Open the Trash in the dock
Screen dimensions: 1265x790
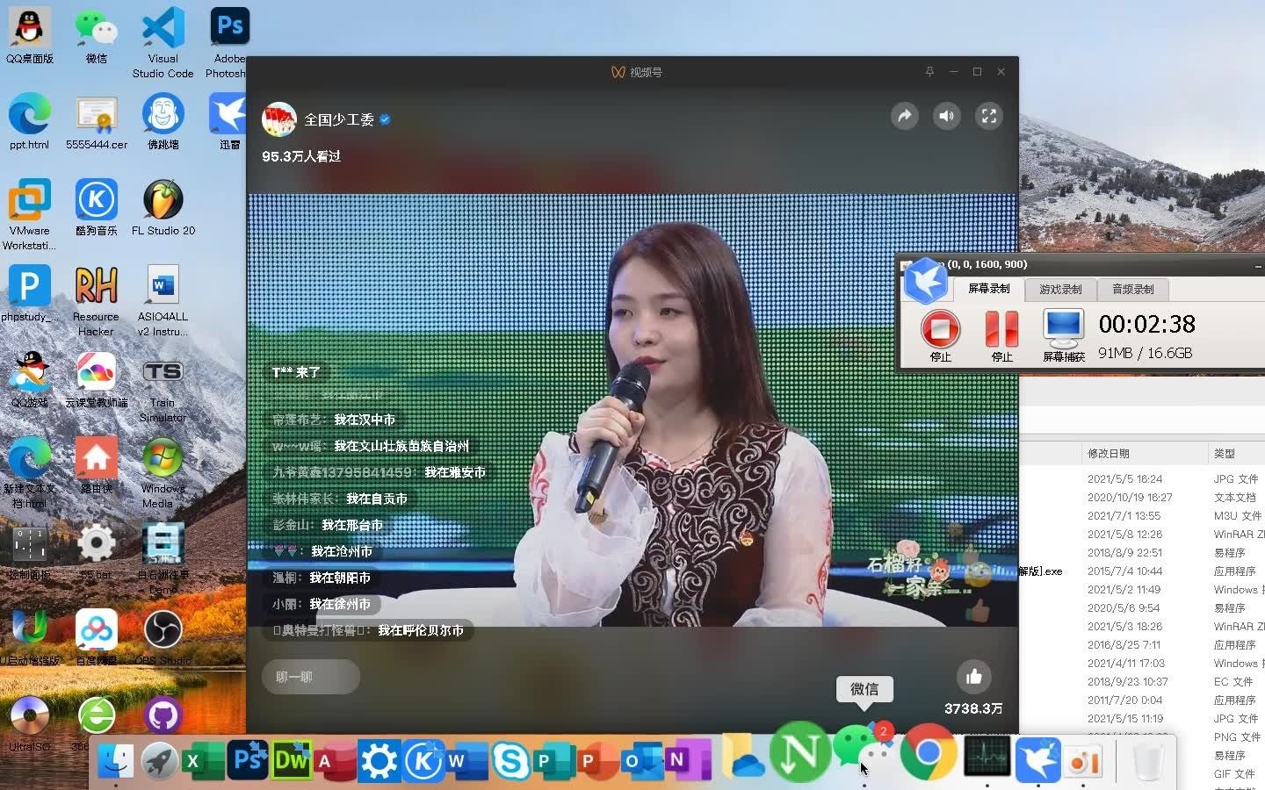[1148, 760]
